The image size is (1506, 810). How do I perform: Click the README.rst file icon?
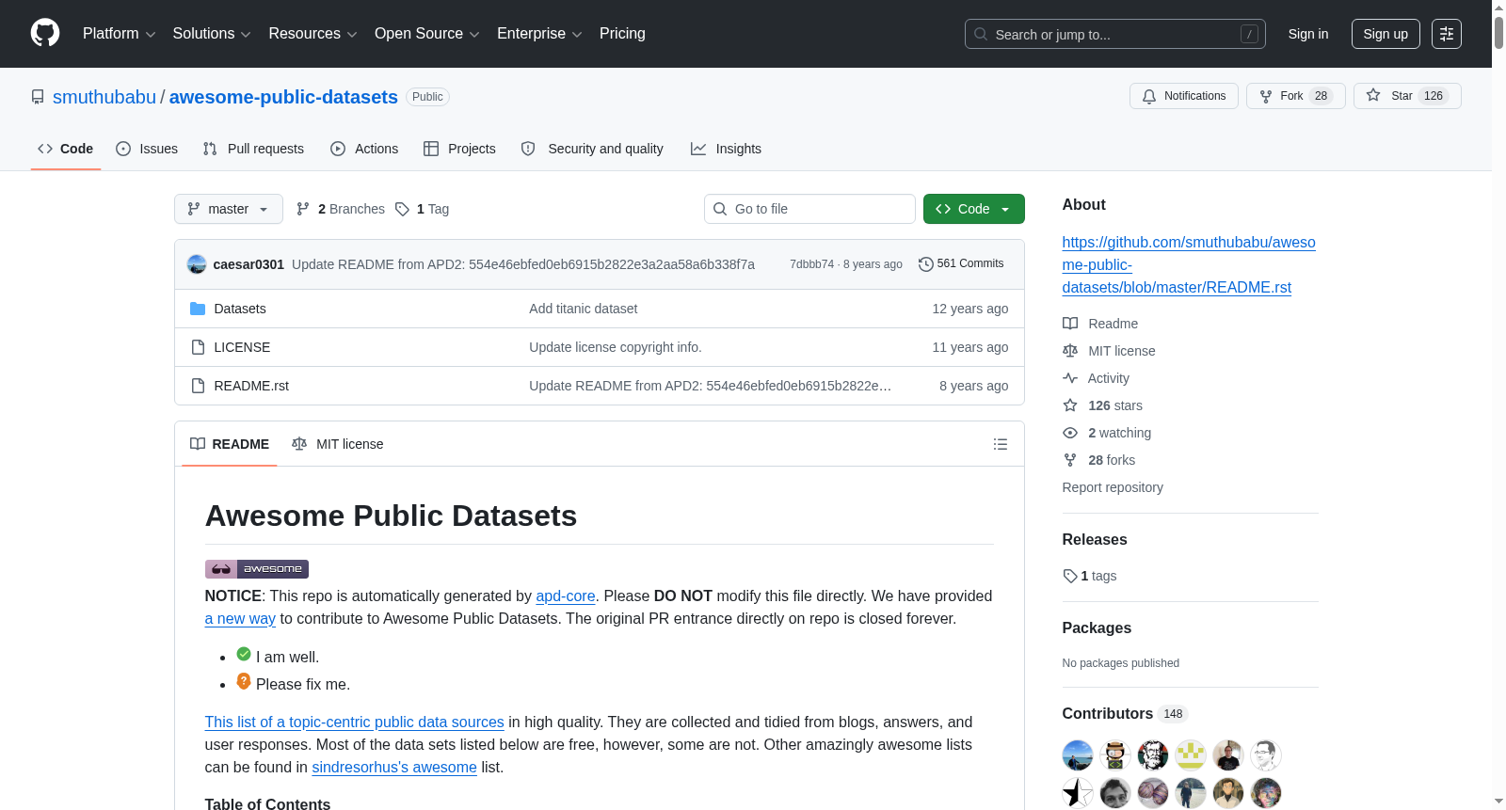pyautogui.click(x=198, y=386)
